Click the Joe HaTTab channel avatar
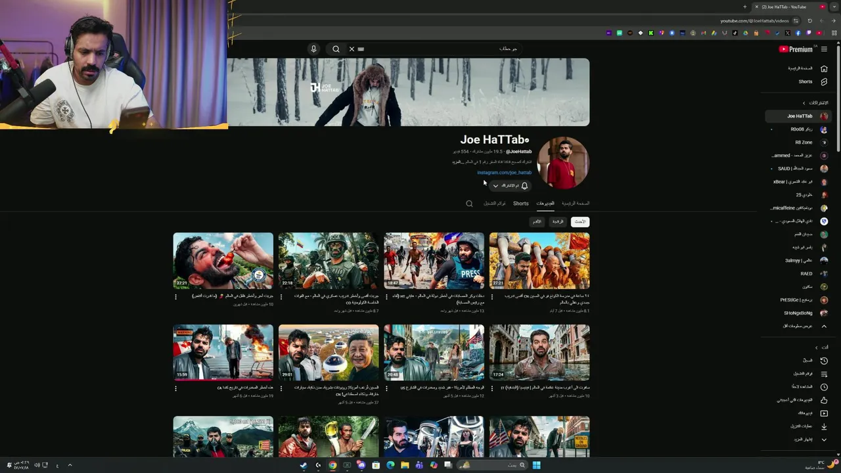Screen dimensions: 841x473 563,163
